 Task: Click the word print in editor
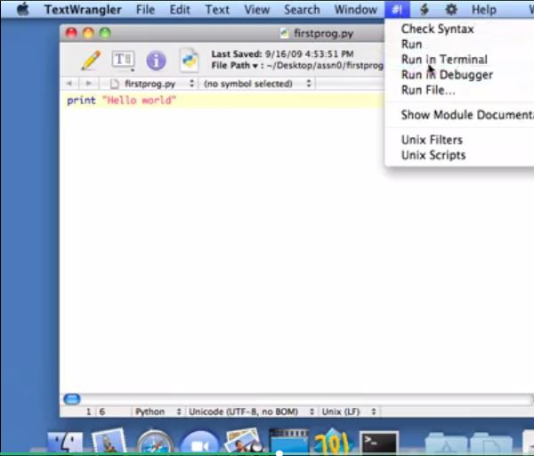click(81, 101)
